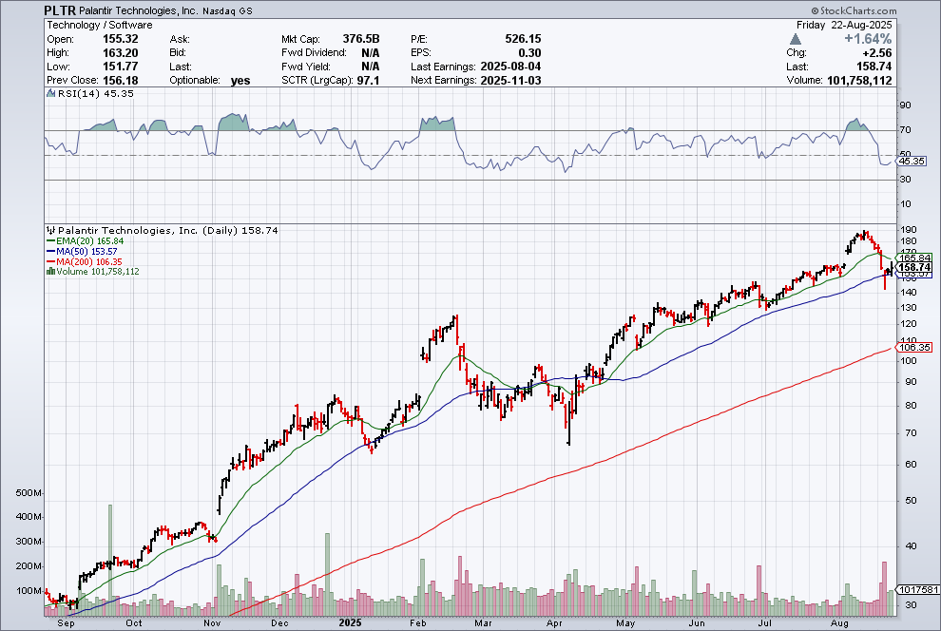This screenshot has height=631, width=941.
Task: Select the EPS value 0.30
Action: pos(530,53)
